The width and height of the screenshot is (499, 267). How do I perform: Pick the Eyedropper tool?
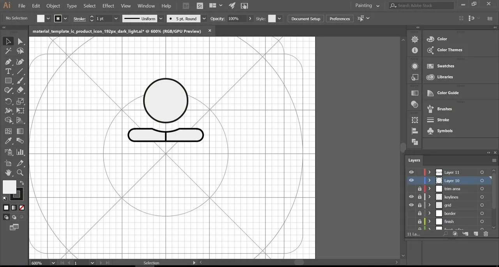point(8,141)
